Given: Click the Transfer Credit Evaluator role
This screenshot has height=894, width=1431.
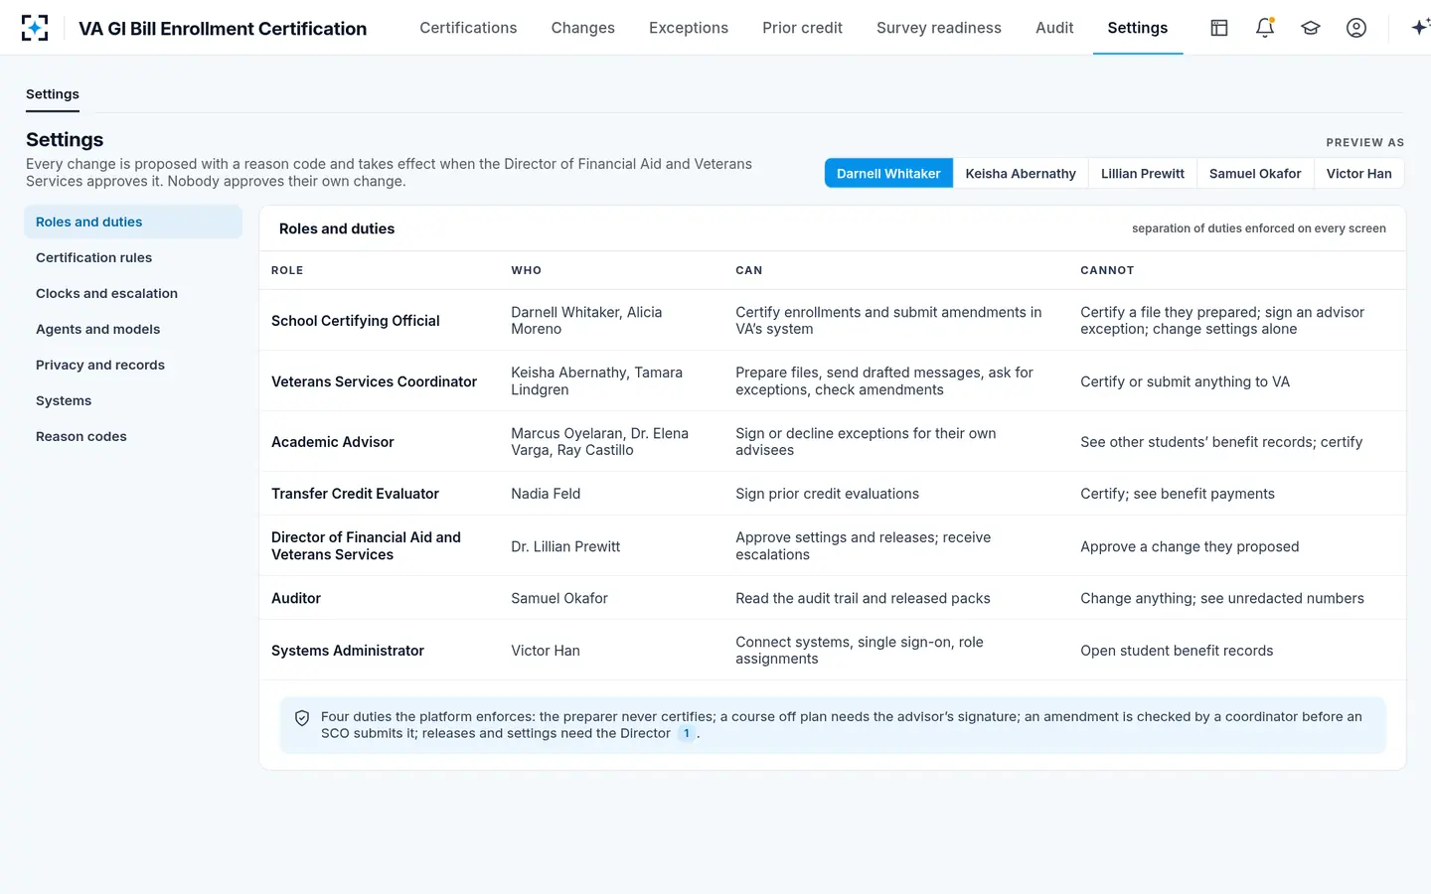Looking at the screenshot, I should pos(355,494).
